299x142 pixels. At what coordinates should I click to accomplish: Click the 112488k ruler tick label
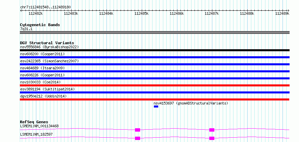coord(247,13)
